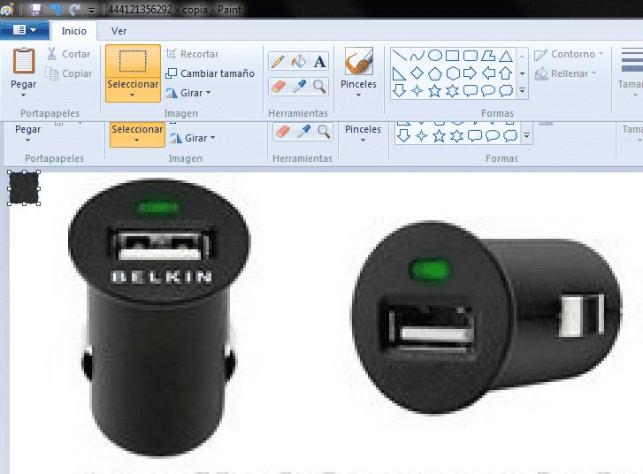
Task: Choose the Curve shape
Action: [x=417, y=56]
